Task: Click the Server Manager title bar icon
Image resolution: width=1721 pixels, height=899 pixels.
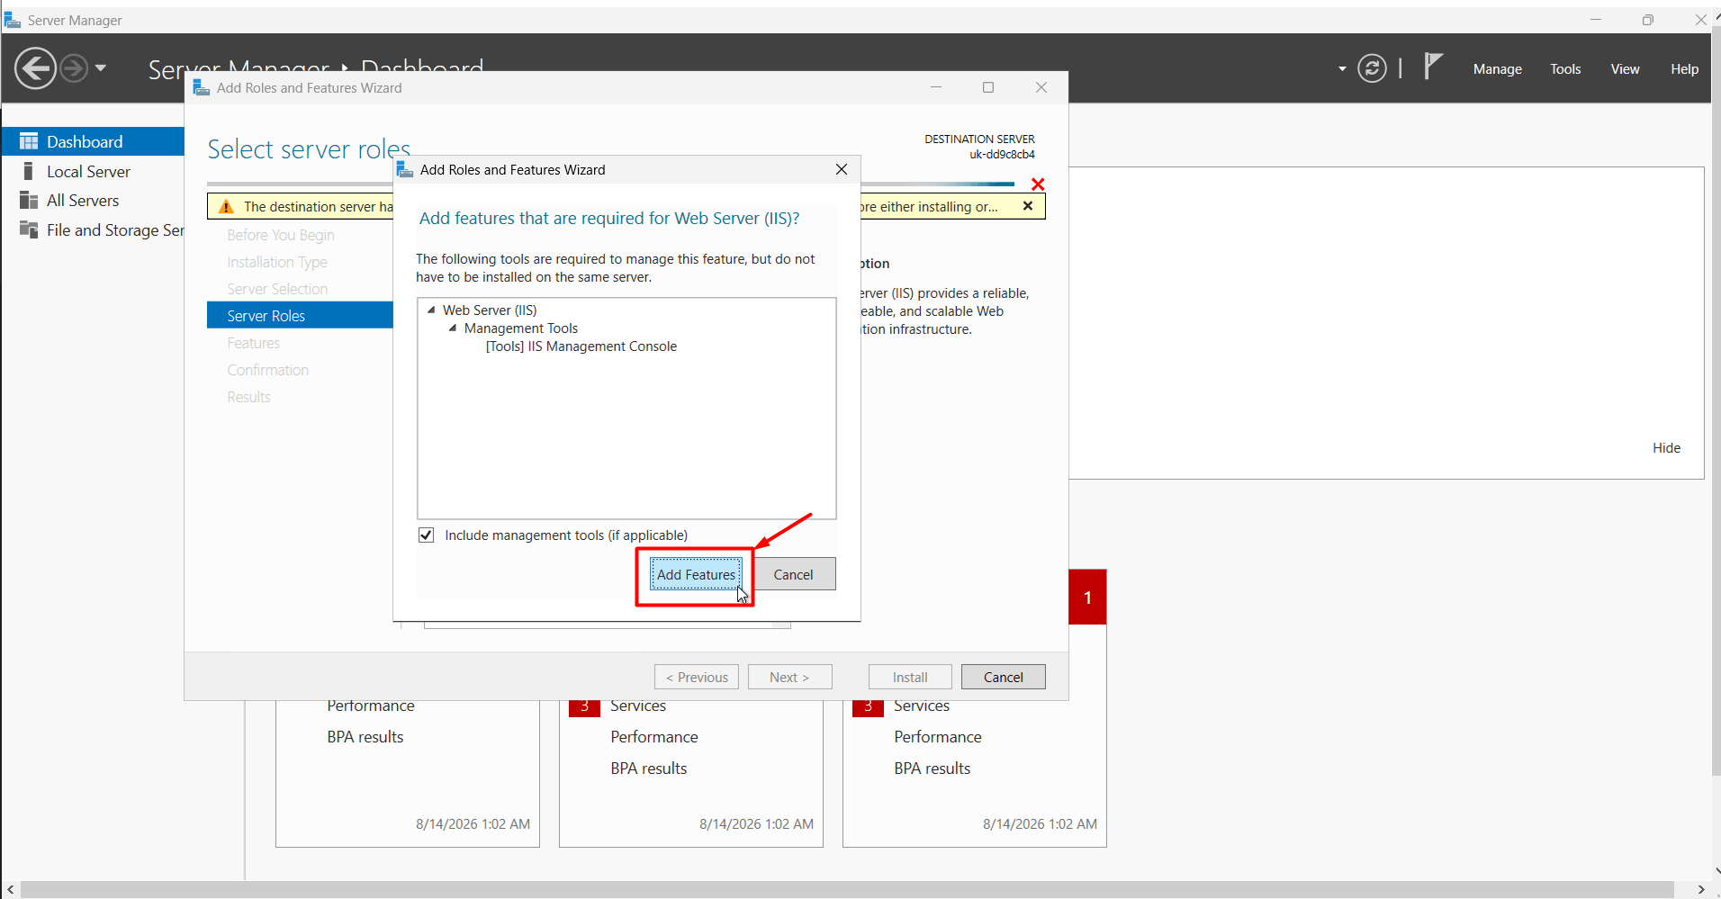Action: [x=13, y=20]
